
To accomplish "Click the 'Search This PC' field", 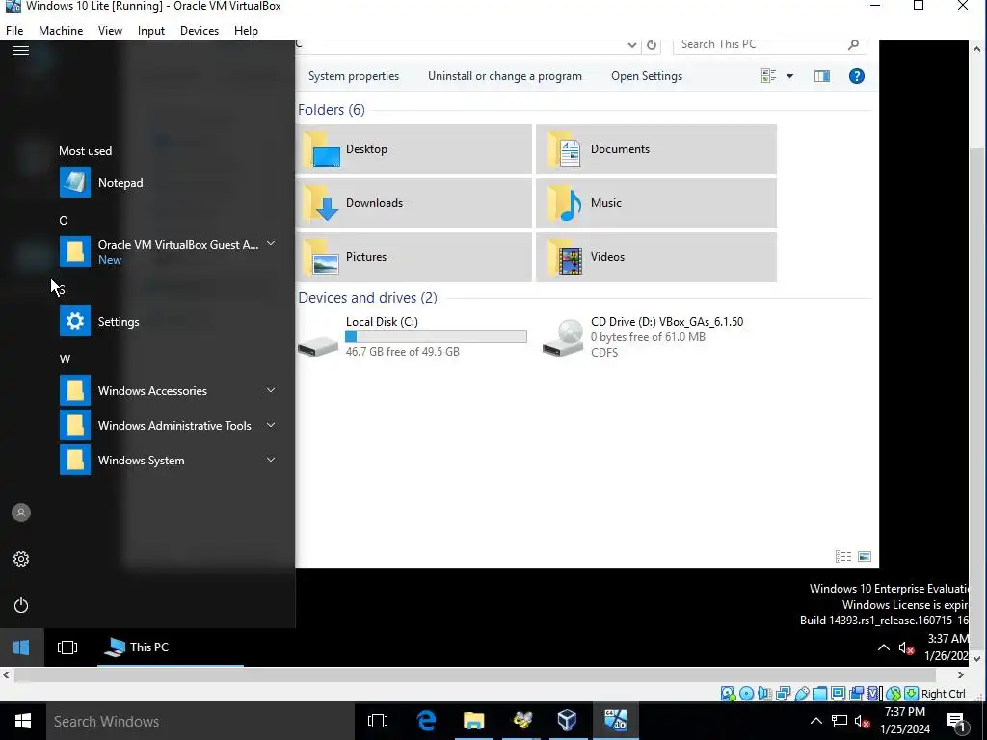I will [x=769, y=45].
